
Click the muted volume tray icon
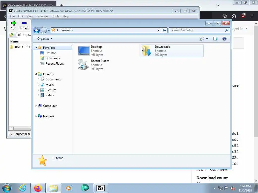click(233, 188)
